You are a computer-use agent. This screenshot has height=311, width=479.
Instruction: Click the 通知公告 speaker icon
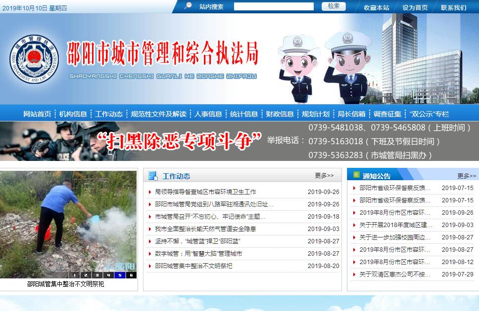[x=356, y=175]
